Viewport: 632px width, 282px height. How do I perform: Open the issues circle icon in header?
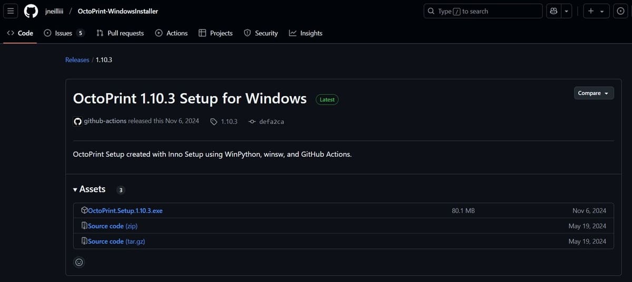click(x=620, y=11)
